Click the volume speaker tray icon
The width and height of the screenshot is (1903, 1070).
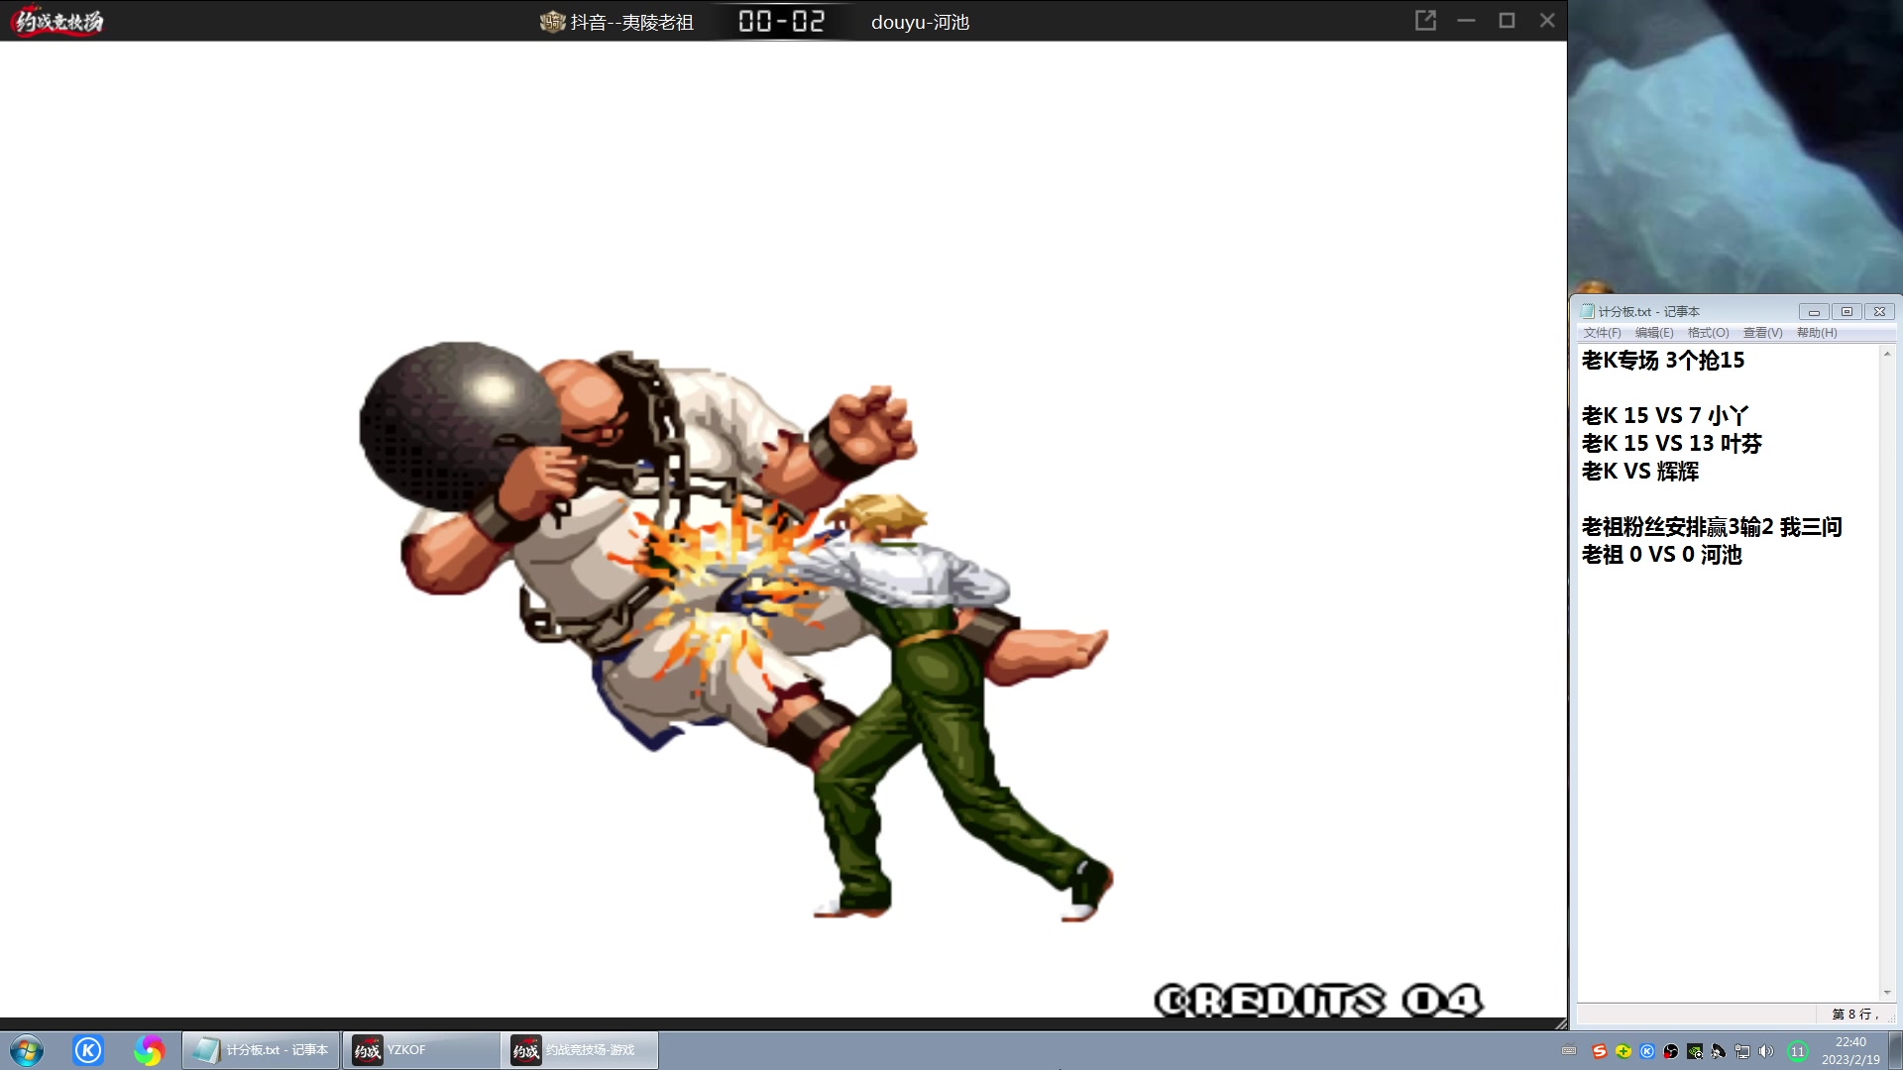pyautogui.click(x=1766, y=1051)
